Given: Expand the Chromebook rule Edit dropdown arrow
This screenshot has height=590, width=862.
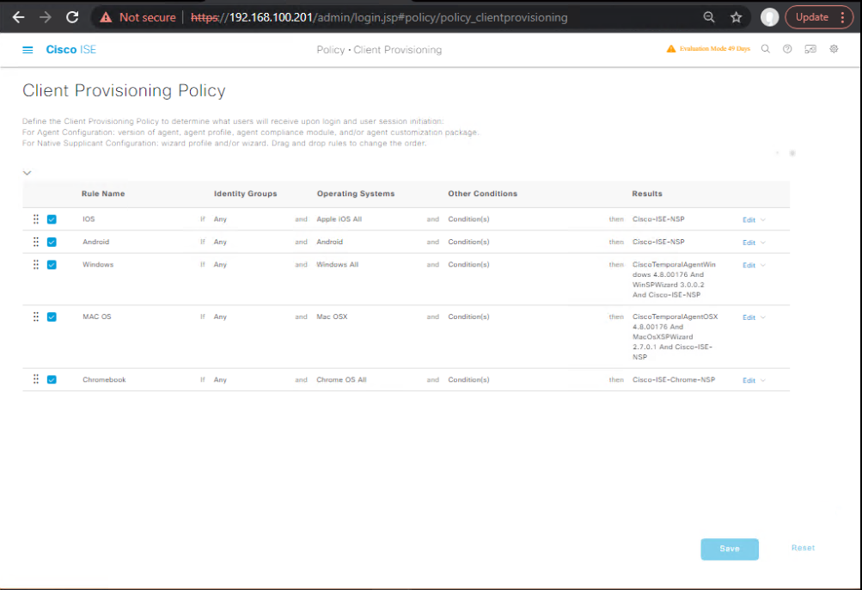Looking at the screenshot, I should click(763, 380).
